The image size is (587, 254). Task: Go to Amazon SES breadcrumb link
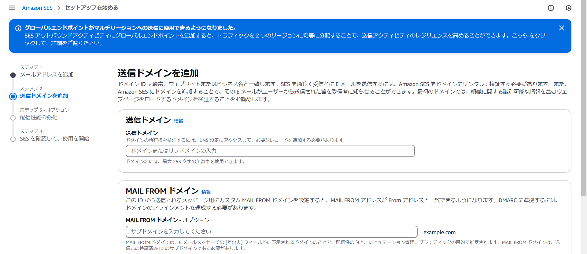pyautogui.click(x=37, y=8)
